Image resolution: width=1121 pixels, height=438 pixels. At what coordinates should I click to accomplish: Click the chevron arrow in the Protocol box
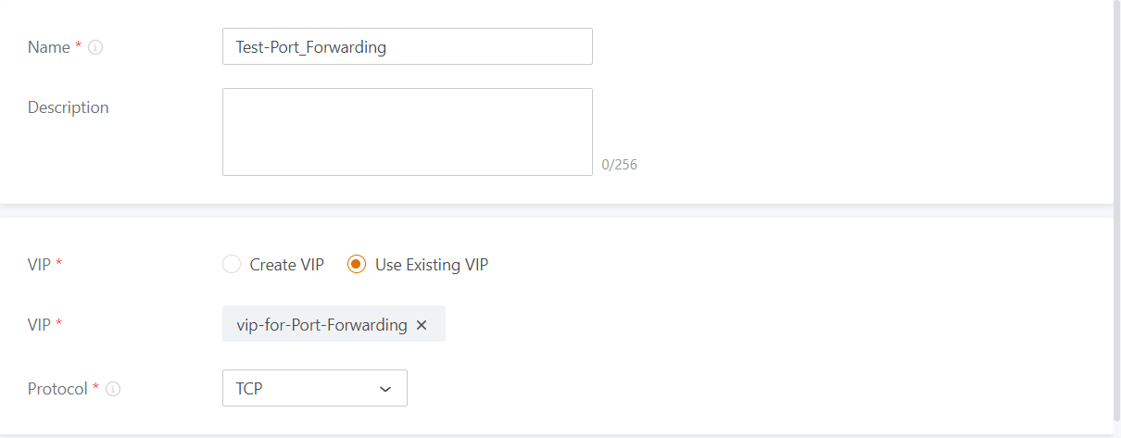pos(385,389)
